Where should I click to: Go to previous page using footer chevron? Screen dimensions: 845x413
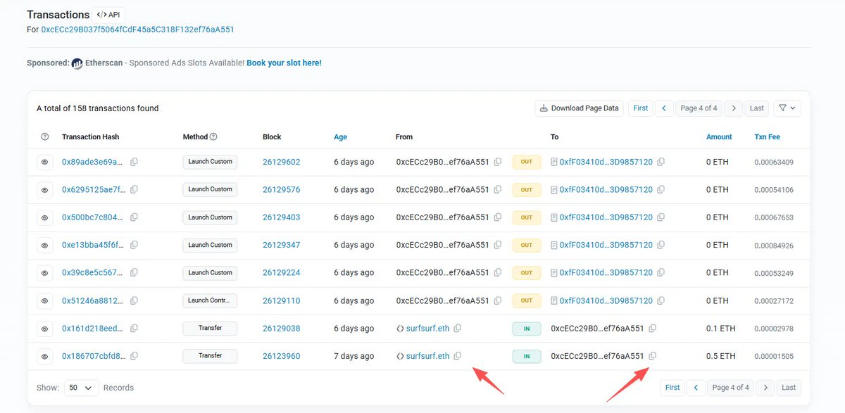[696, 388]
